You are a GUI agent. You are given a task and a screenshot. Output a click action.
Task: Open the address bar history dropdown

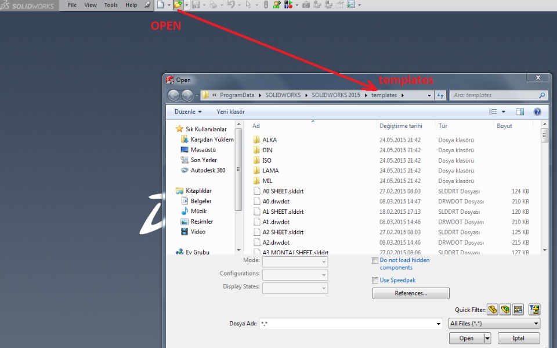click(429, 95)
